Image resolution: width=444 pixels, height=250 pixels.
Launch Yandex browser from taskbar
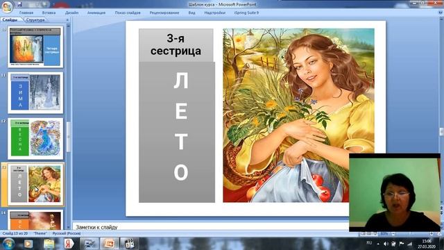(x=69, y=244)
